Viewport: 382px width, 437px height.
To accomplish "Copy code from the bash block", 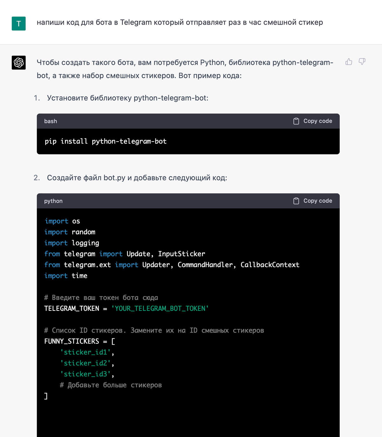I will point(313,121).
